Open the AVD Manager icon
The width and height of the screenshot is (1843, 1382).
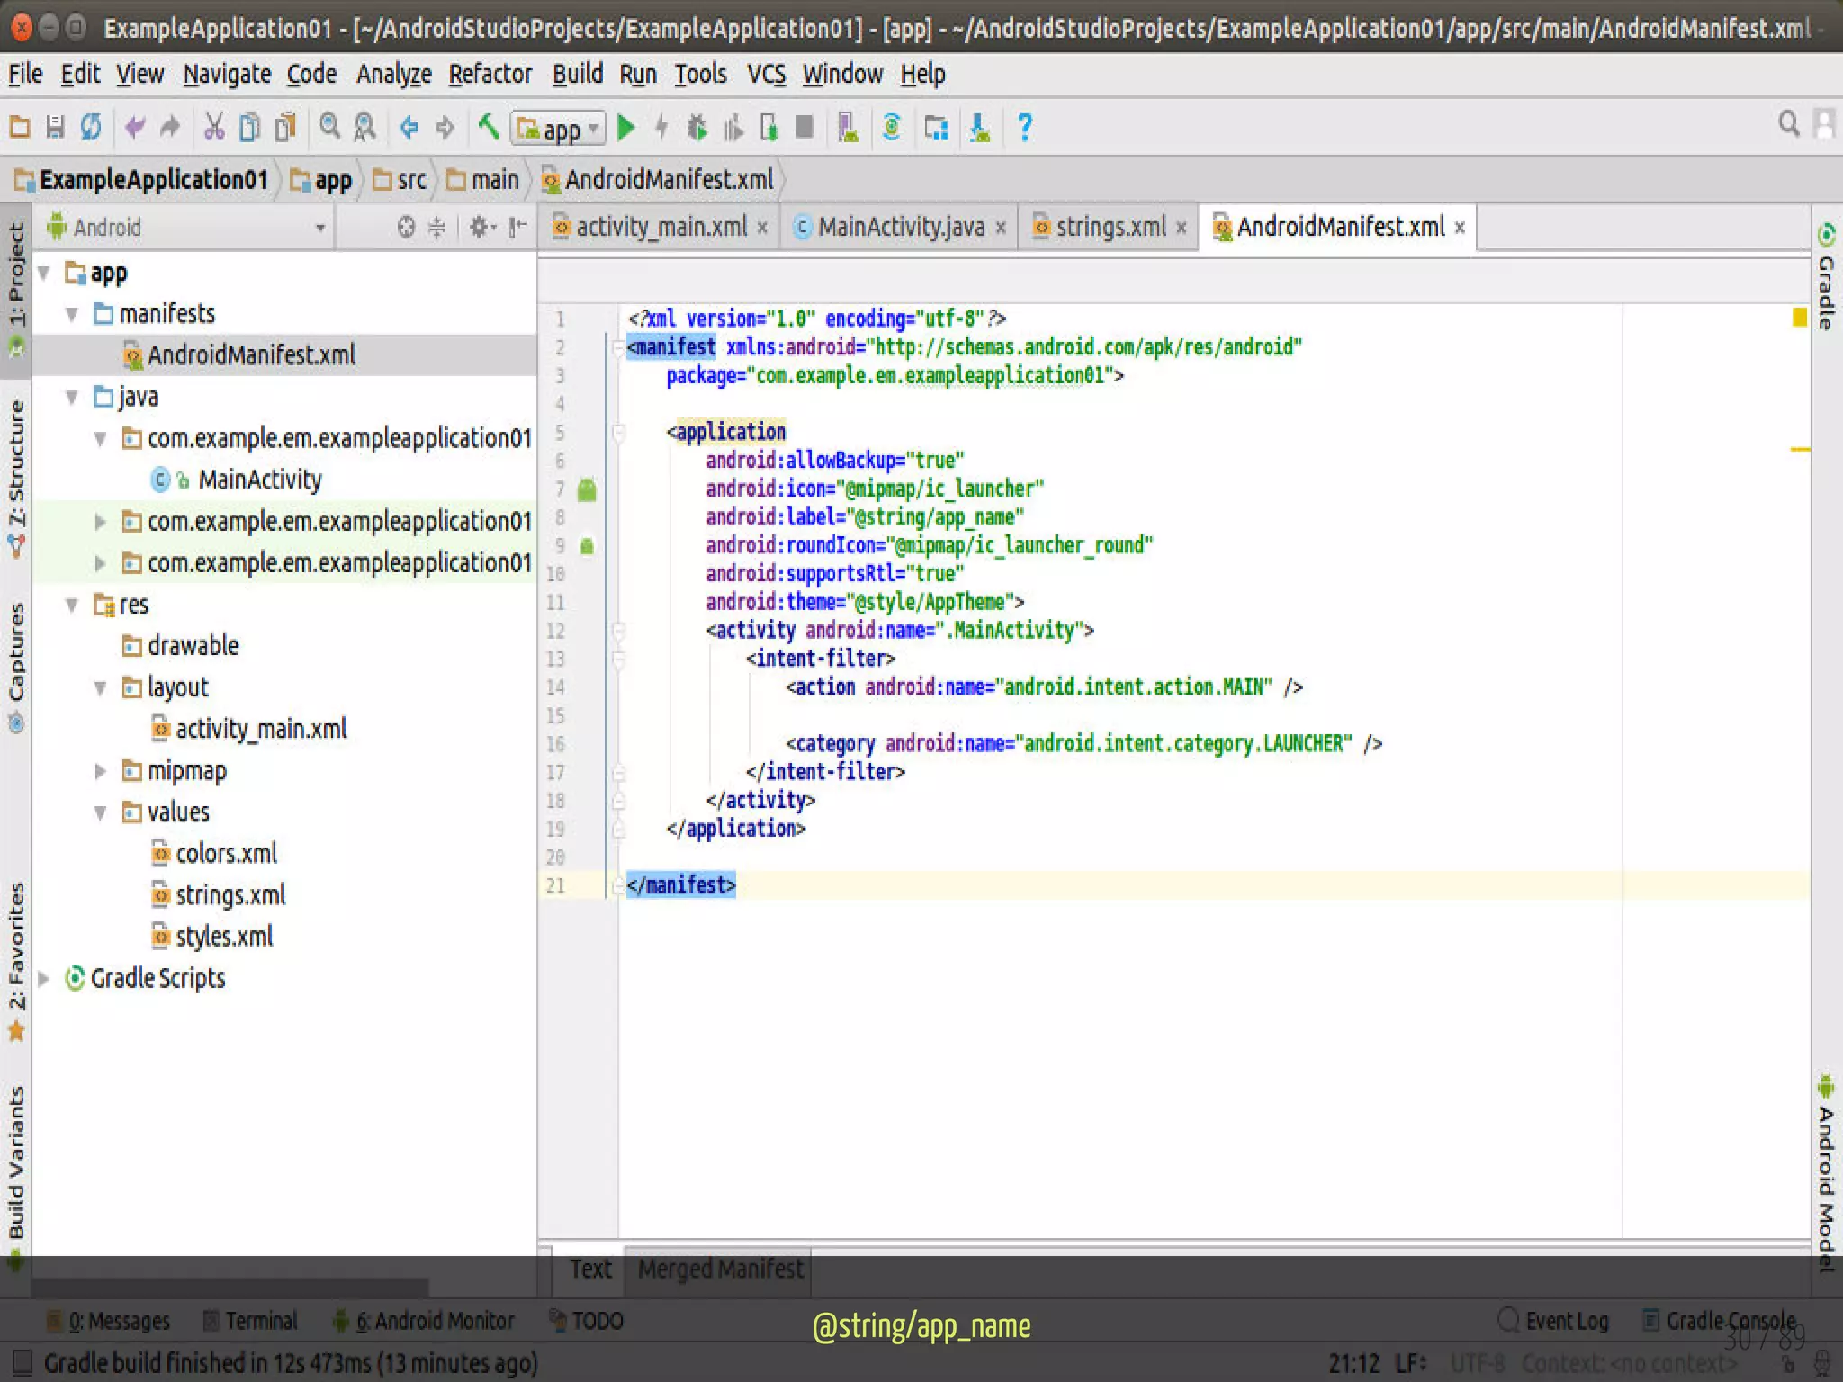tap(848, 127)
